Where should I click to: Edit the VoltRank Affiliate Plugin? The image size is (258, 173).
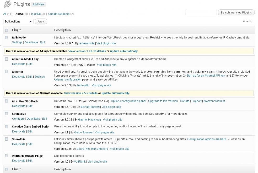pyautogui.click(x=30, y=161)
